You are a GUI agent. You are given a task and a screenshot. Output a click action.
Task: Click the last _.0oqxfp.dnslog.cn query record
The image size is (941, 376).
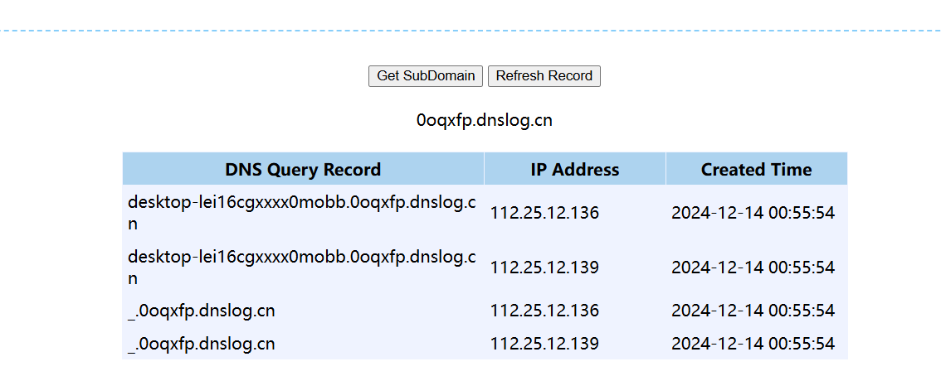point(202,344)
